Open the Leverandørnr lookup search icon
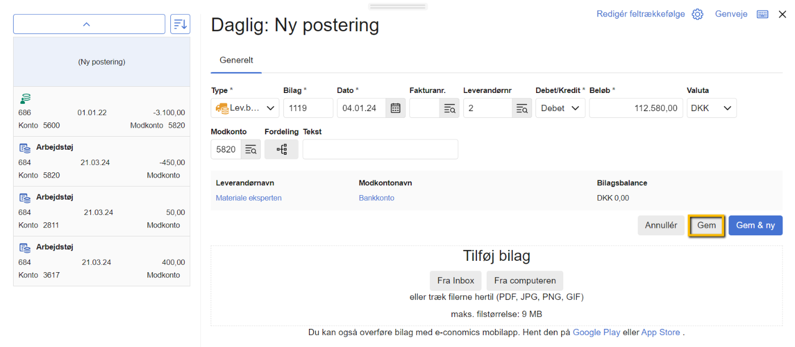 click(x=521, y=108)
